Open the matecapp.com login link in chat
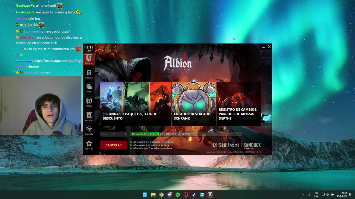The width and height of the screenshot is (355, 199). pyautogui.click(x=58, y=61)
